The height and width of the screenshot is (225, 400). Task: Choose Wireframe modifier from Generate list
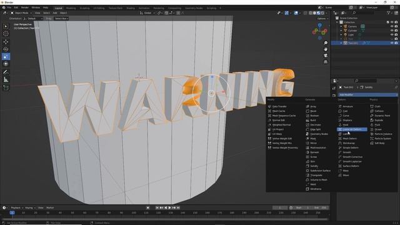pyautogui.click(x=316, y=189)
